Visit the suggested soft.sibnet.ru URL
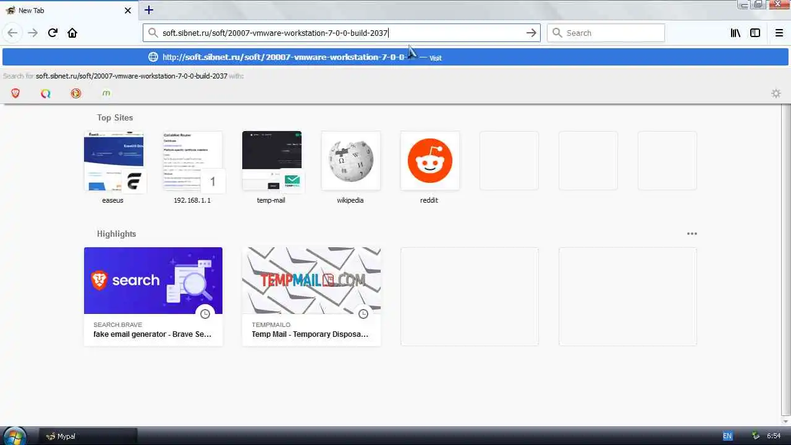The width and height of the screenshot is (791, 445). pos(395,57)
